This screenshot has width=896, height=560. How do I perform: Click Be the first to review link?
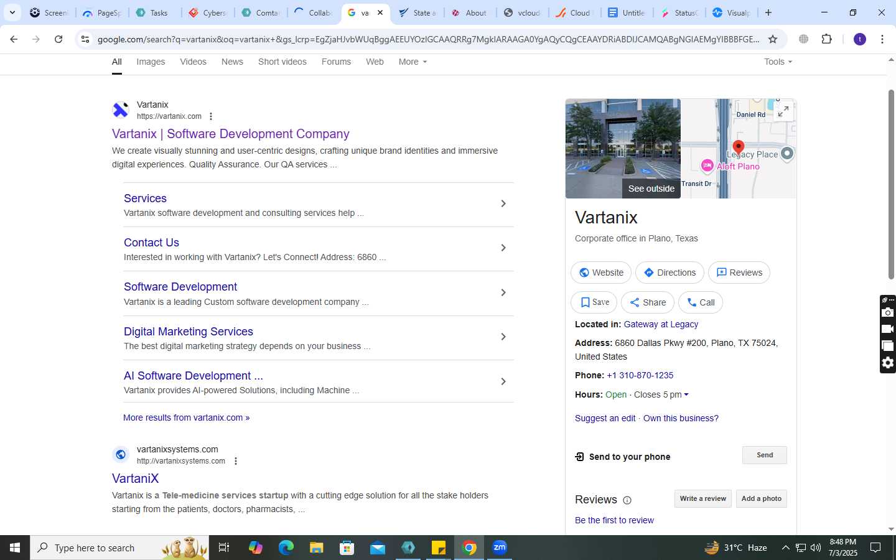614,520
